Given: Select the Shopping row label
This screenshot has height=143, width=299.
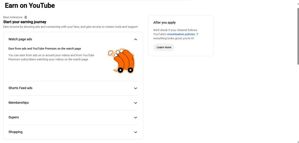Looking at the screenshot, I should point(15,132).
